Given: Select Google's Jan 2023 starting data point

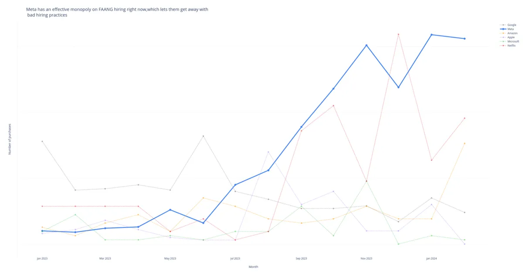Looking at the screenshot, I should 42,141.
